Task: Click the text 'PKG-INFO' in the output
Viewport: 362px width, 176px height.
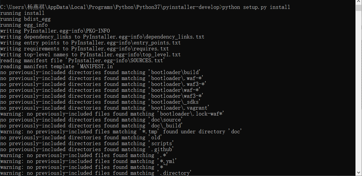Action: click(98, 31)
